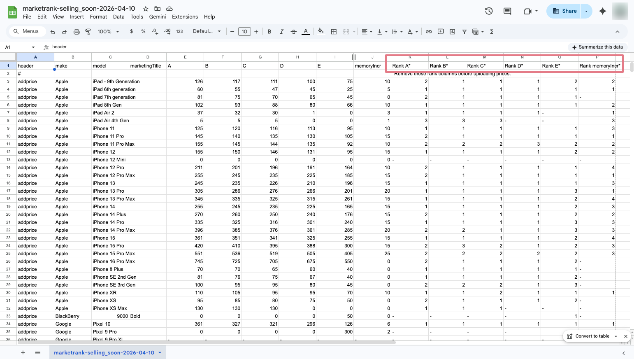Activate the paint format roller

[x=88, y=32]
